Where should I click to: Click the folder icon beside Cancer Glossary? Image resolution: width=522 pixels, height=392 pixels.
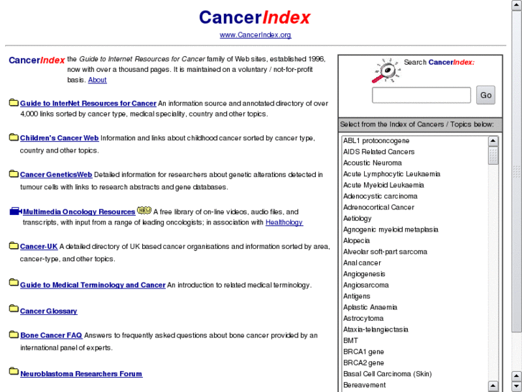[x=14, y=309]
